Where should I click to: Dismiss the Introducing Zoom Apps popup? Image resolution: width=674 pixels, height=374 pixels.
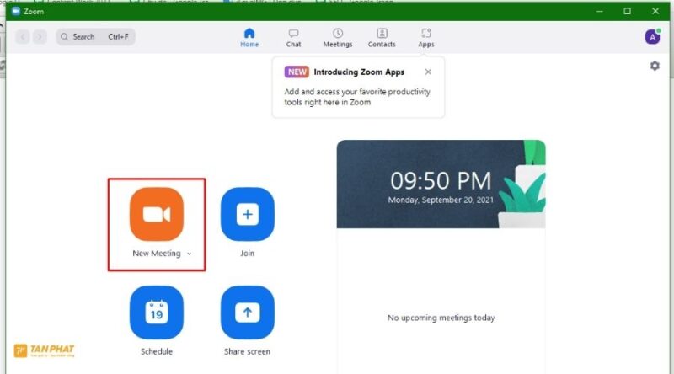(428, 72)
